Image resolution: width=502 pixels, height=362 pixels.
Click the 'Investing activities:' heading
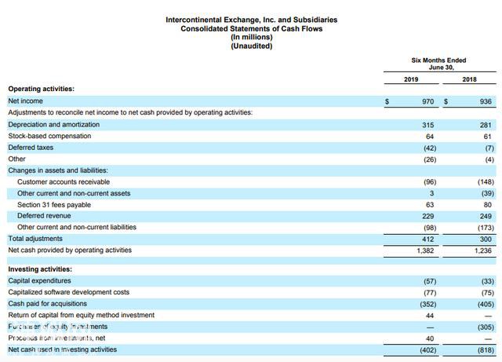coord(40,269)
